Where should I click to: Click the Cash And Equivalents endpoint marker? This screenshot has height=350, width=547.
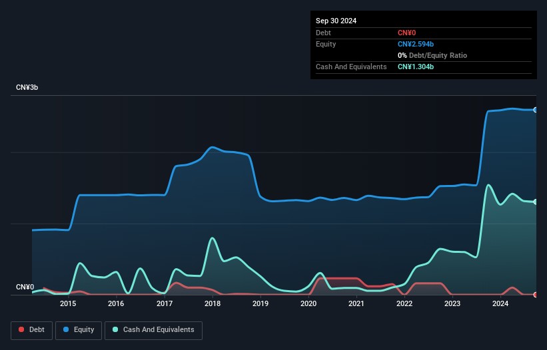[536, 202]
